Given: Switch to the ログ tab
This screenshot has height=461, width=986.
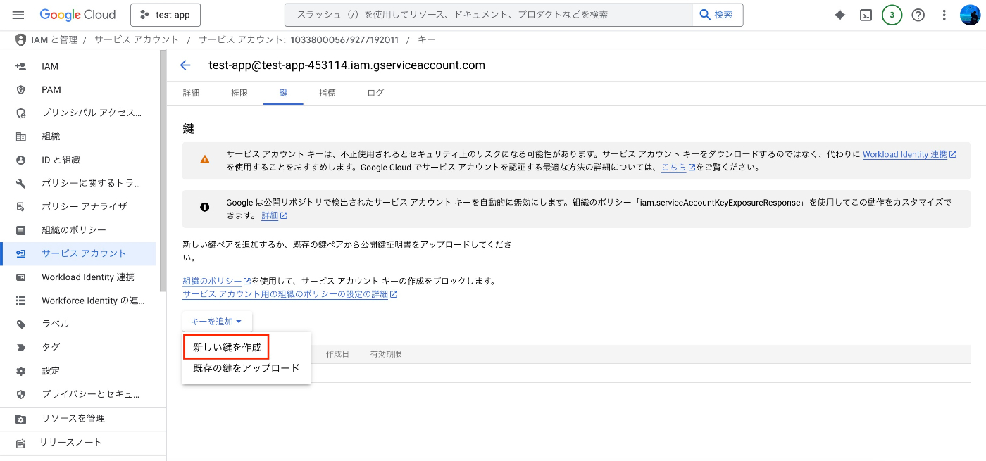Looking at the screenshot, I should click(375, 93).
